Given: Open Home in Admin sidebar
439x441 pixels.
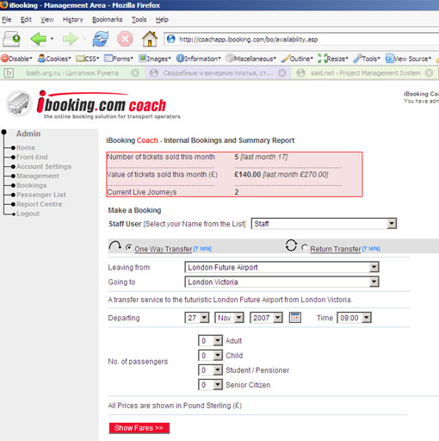Looking at the screenshot, I should tap(26, 147).
